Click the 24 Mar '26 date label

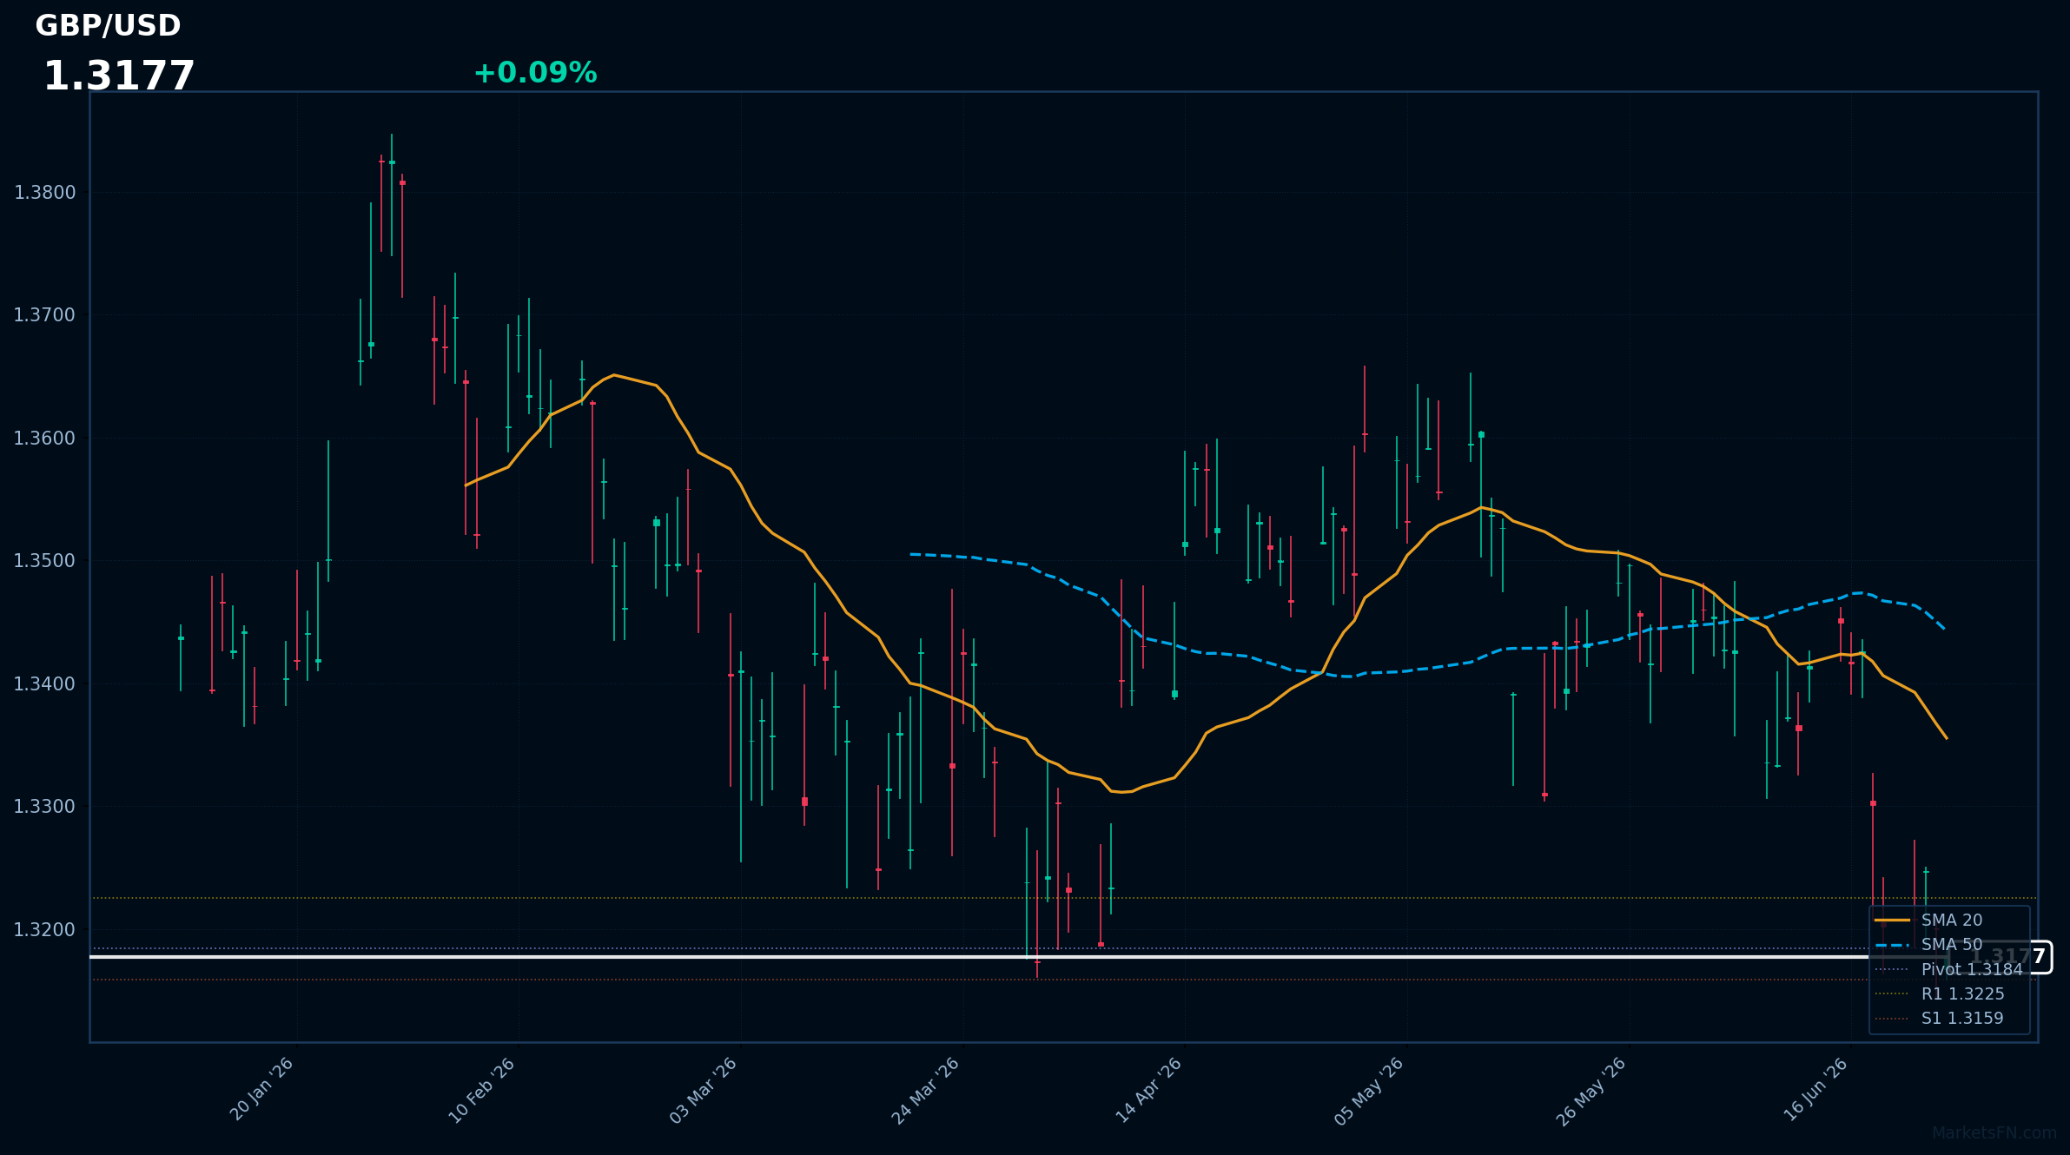(926, 1091)
